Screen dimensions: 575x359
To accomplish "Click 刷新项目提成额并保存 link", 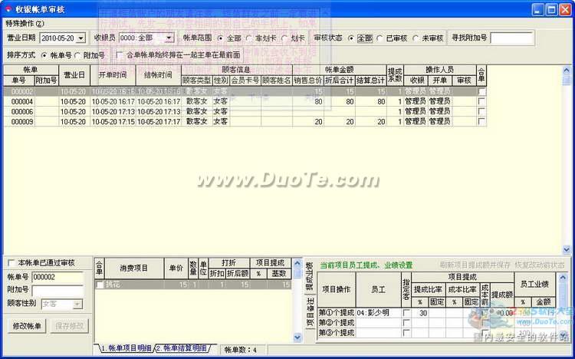I will point(477,265).
